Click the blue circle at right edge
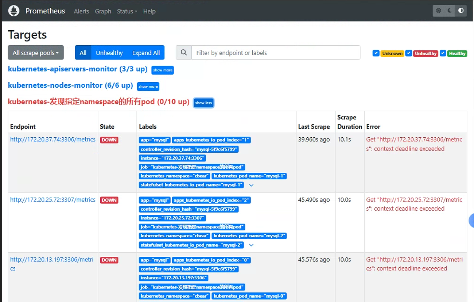The height and width of the screenshot is (302, 474). tap(471, 221)
